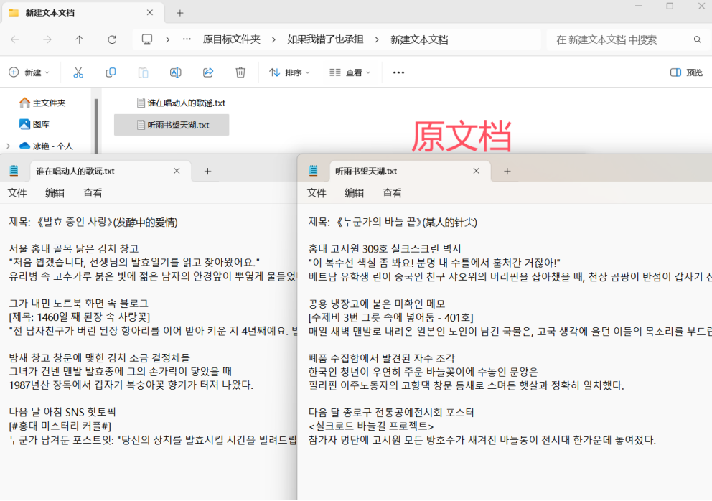Viewport: 712px width, 501px height.
Task: Open the 排序 sort dropdown
Action: pos(289,72)
